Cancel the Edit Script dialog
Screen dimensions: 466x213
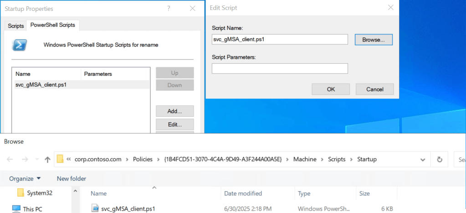coord(374,89)
